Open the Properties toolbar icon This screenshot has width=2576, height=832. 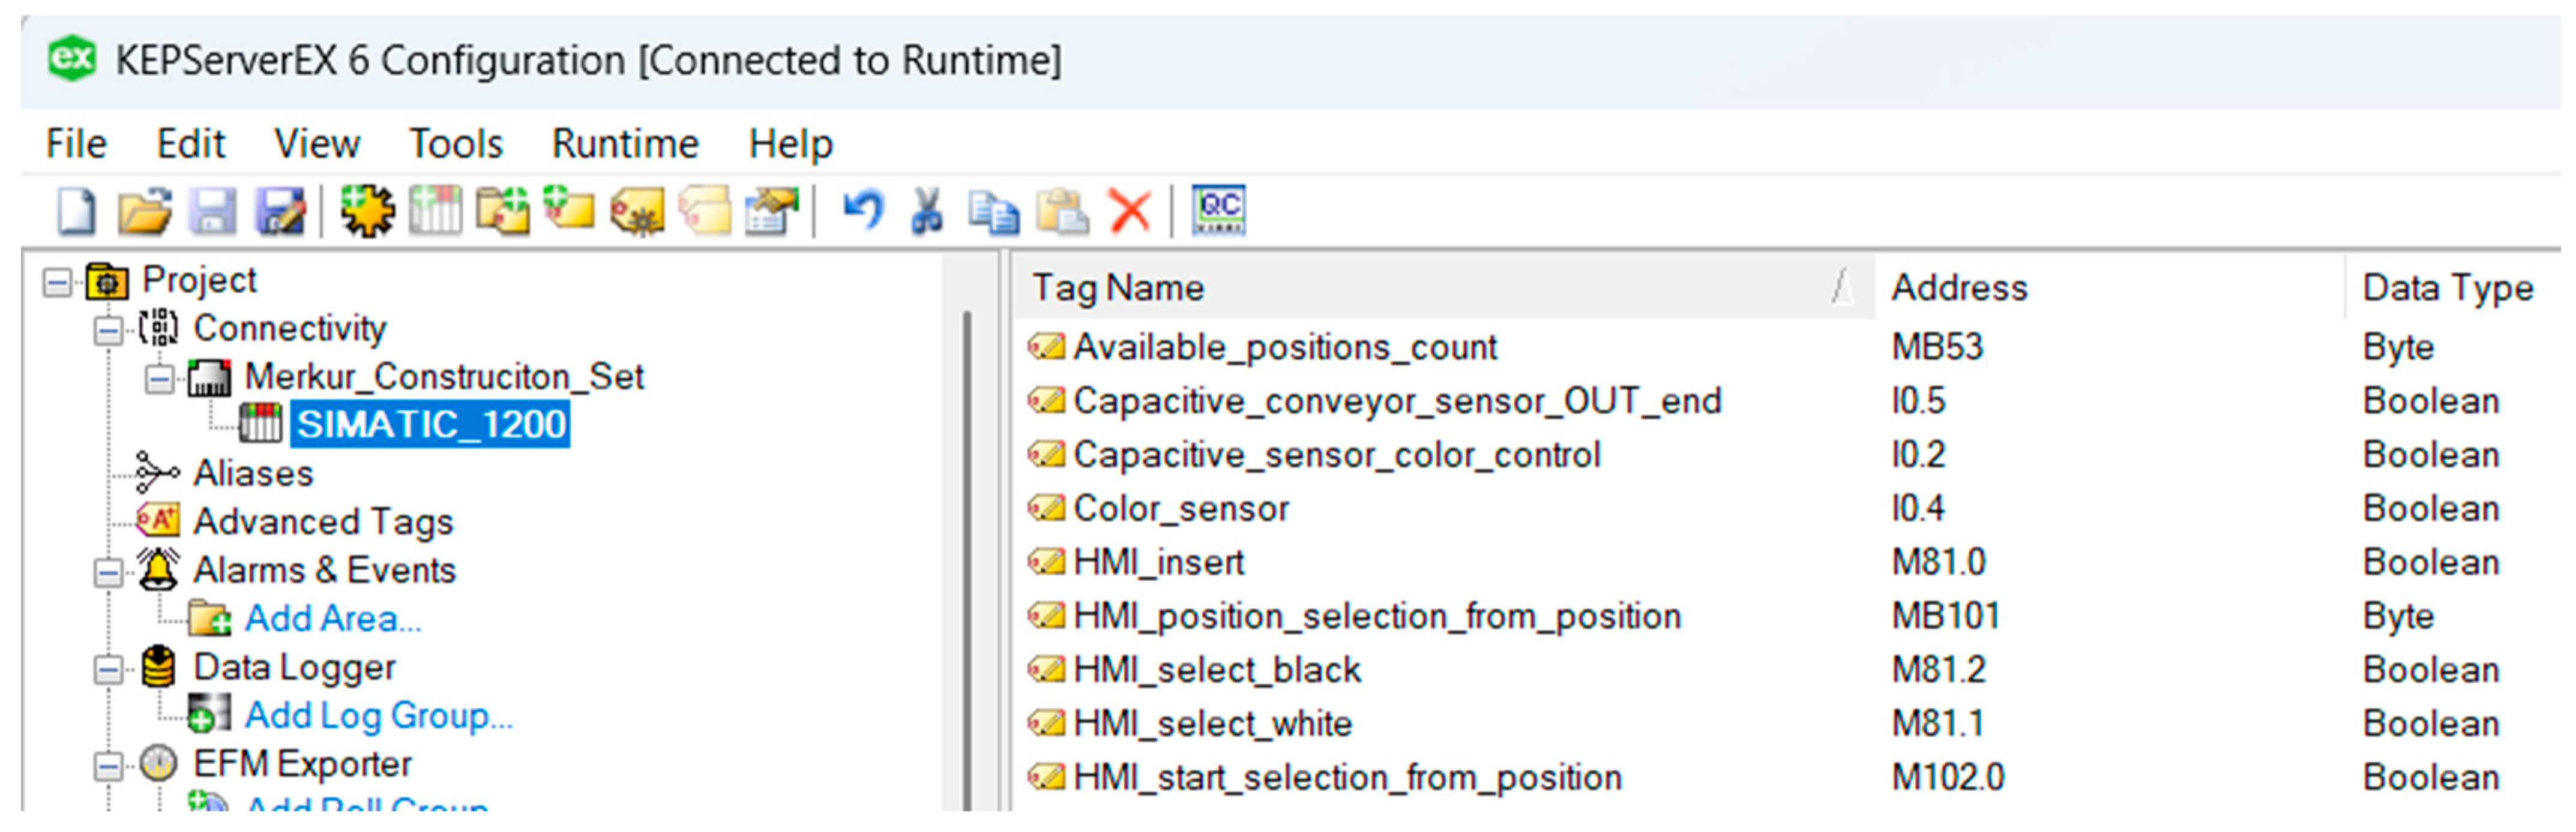(x=772, y=211)
